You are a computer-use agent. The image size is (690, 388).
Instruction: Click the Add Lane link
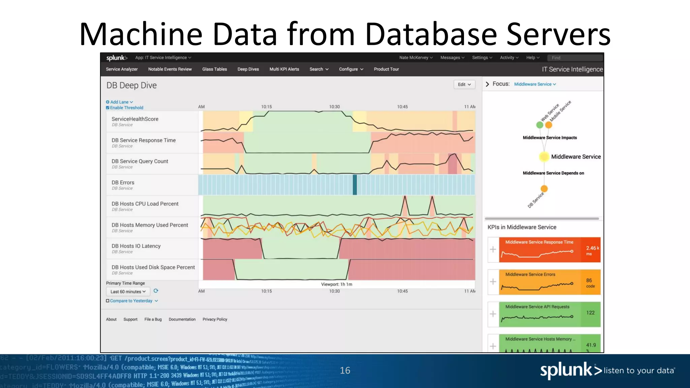[121, 102]
